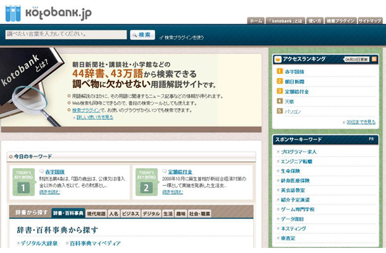Open sponsor keyword データ復旧
The image size is (386, 253).
pos(292,219)
